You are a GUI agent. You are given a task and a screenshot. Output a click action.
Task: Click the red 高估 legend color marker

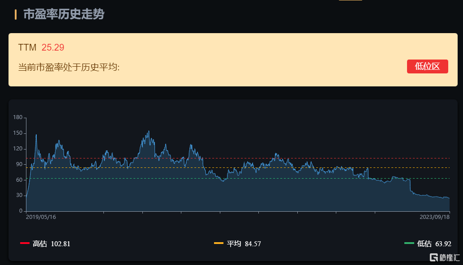pos(25,243)
